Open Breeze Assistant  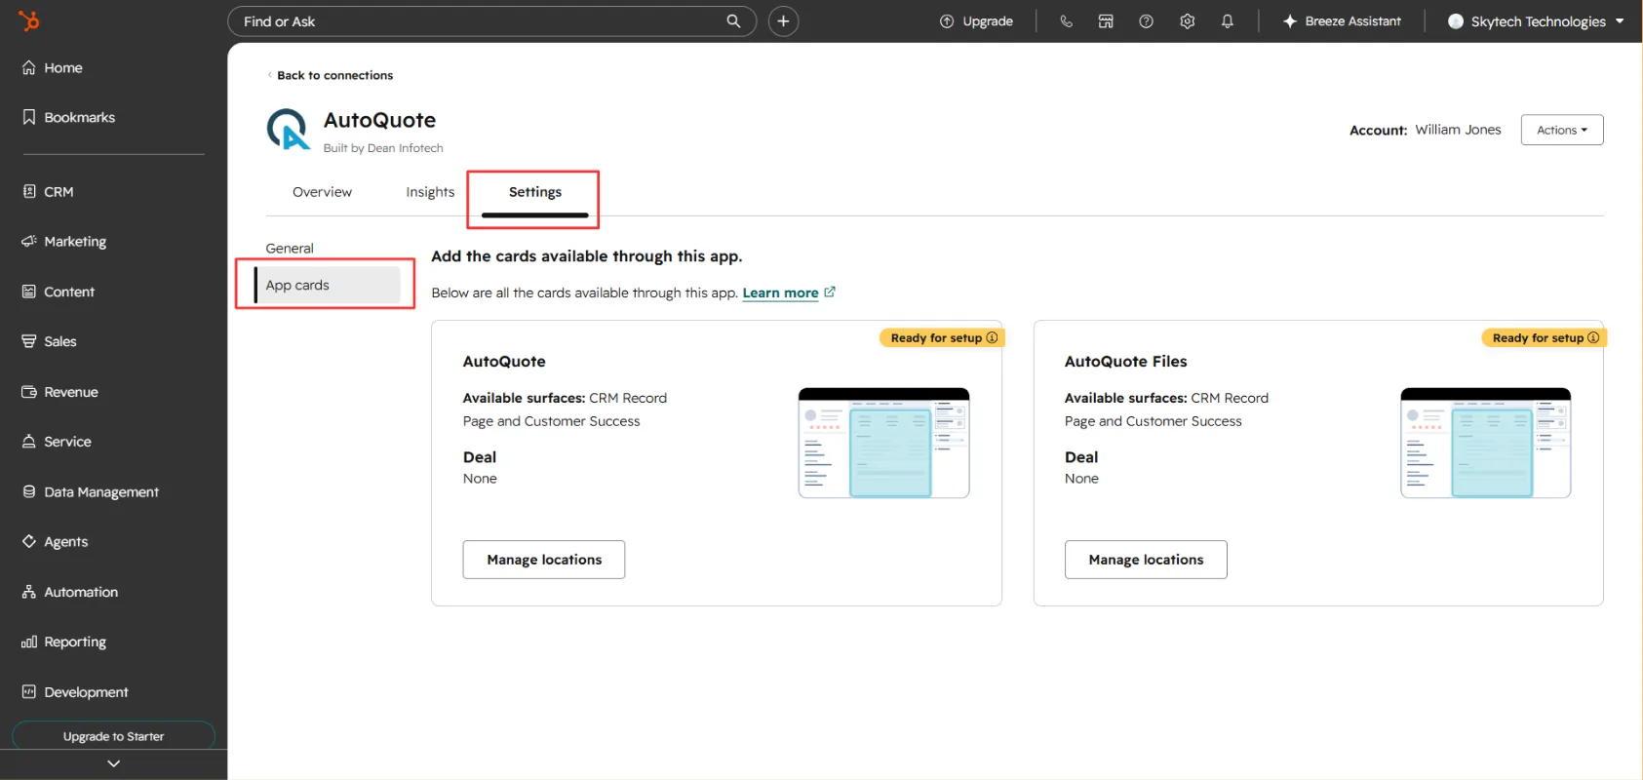tap(1342, 21)
